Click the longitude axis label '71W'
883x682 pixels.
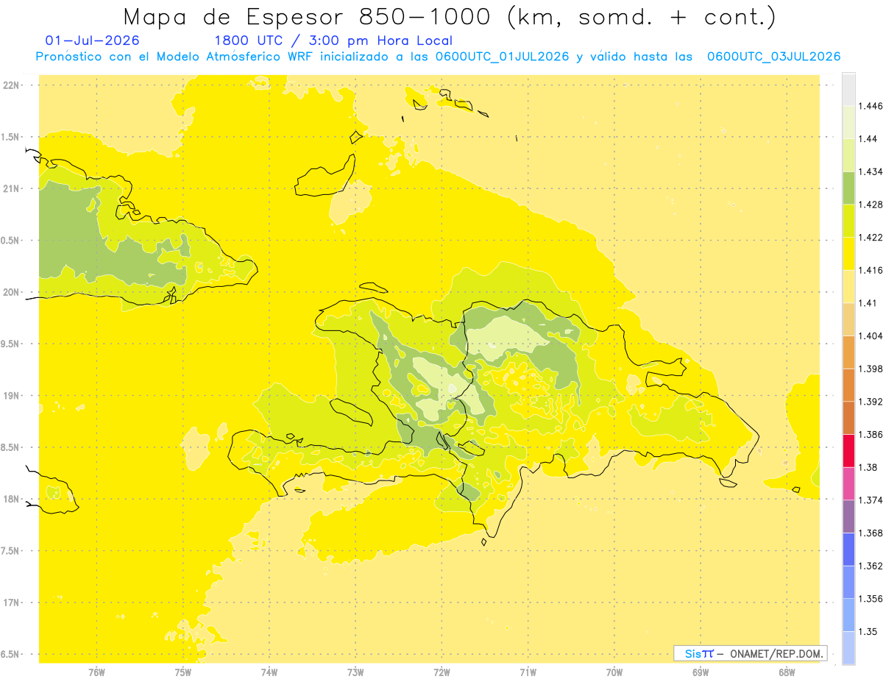[x=528, y=672]
